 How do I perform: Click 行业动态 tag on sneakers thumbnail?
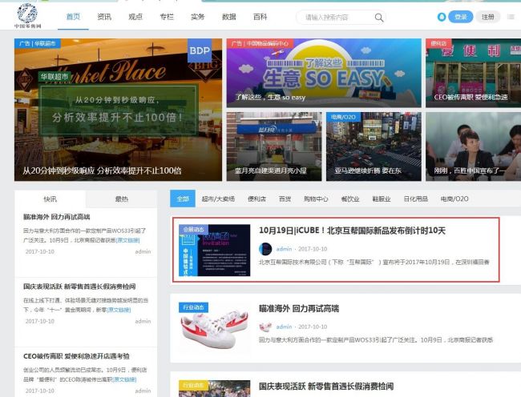193,307
